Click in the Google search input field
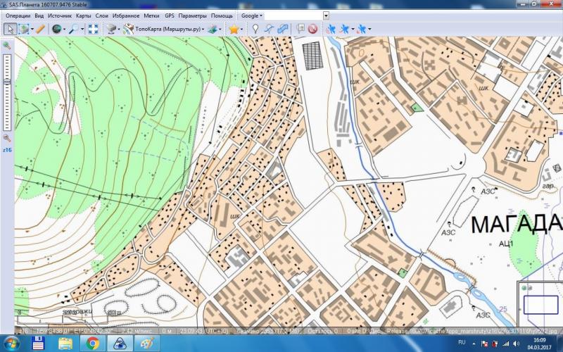The width and height of the screenshot is (563, 352). pos(294,15)
